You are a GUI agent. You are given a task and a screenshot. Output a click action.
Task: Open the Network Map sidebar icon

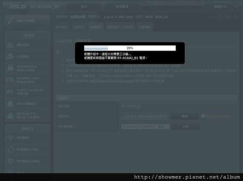10,45
